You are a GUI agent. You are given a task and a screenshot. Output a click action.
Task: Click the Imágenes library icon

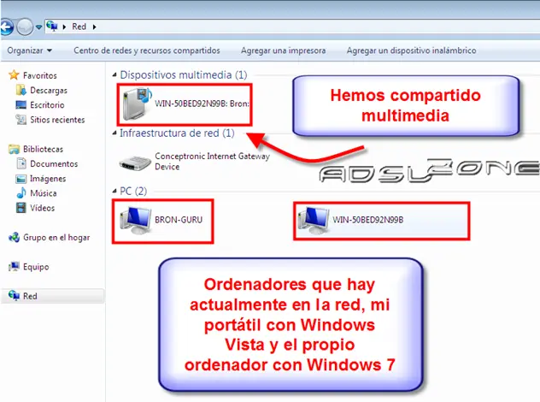coord(21,179)
